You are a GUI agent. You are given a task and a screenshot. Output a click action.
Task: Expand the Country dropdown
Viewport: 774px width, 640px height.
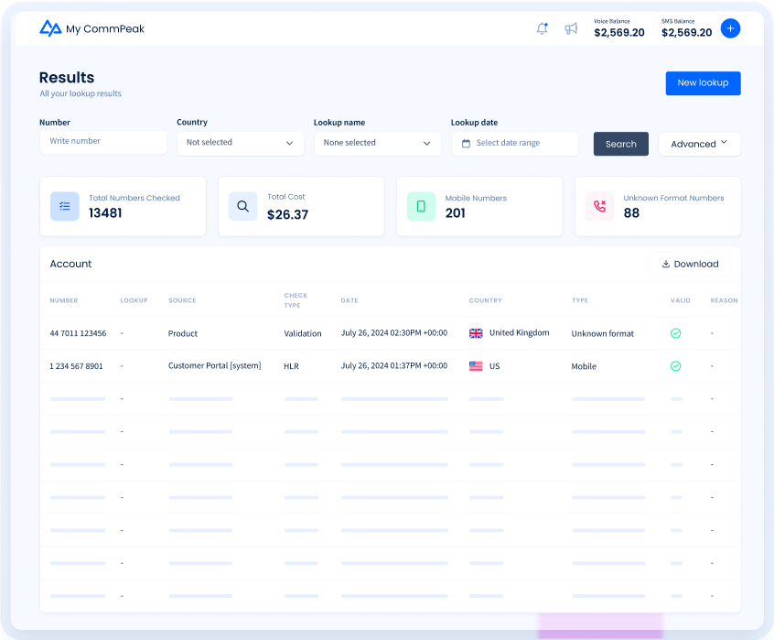click(240, 143)
